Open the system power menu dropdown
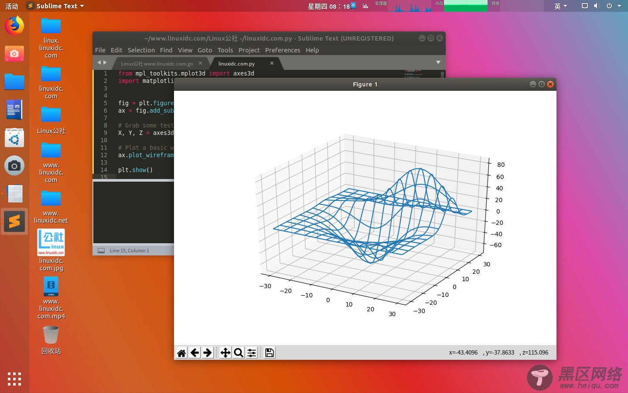 [x=614, y=6]
